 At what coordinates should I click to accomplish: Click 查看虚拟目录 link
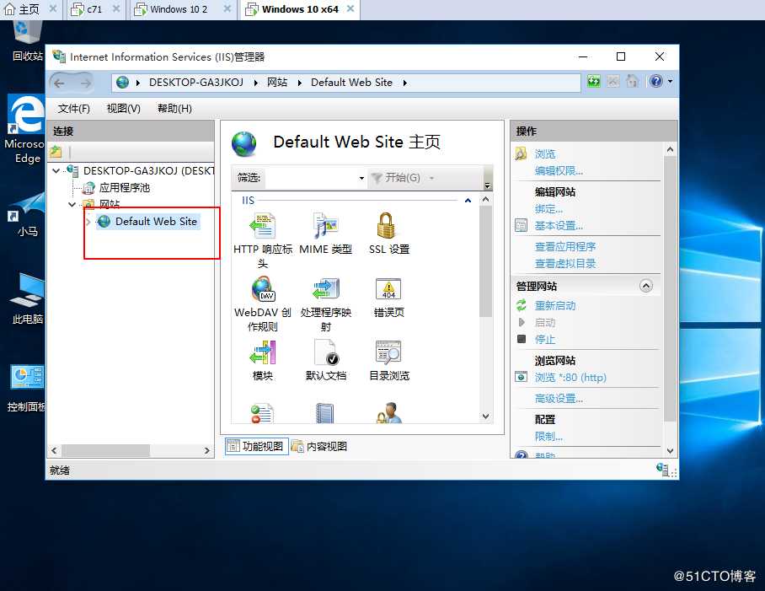tap(565, 264)
